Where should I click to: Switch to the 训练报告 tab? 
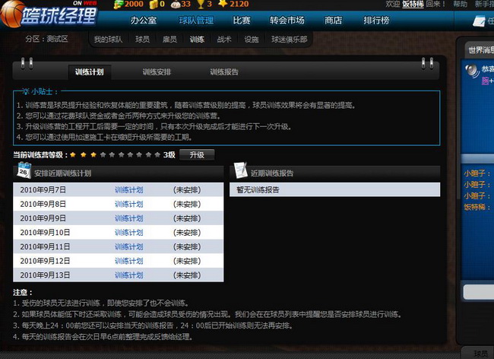tap(224, 72)
